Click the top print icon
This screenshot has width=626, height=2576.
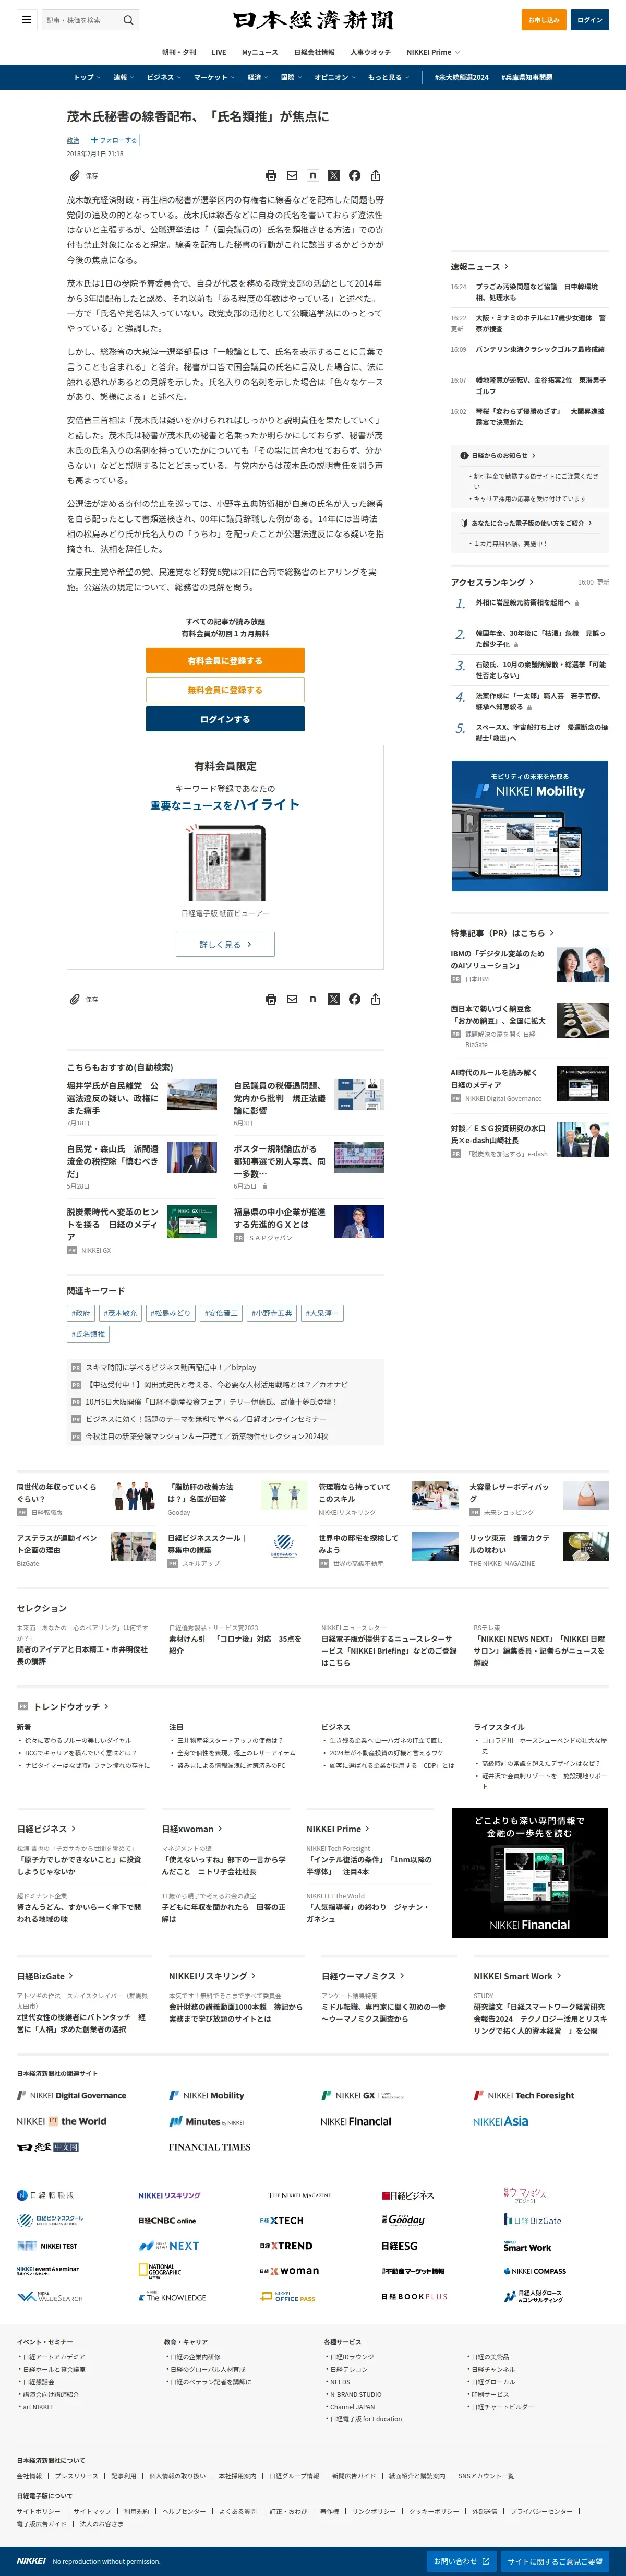click(x=271, y=175)
